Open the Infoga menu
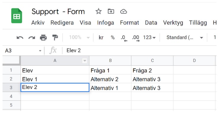 105,23
